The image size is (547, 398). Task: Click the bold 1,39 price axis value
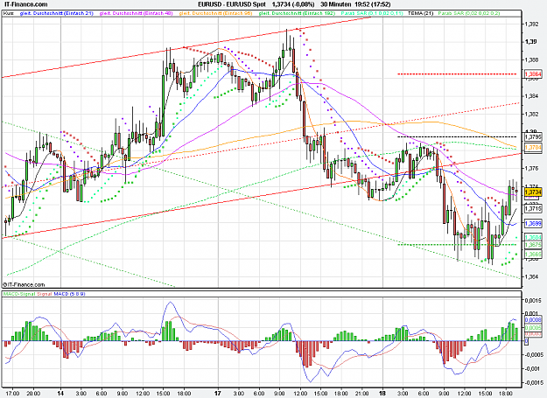[x=531, y=42]
